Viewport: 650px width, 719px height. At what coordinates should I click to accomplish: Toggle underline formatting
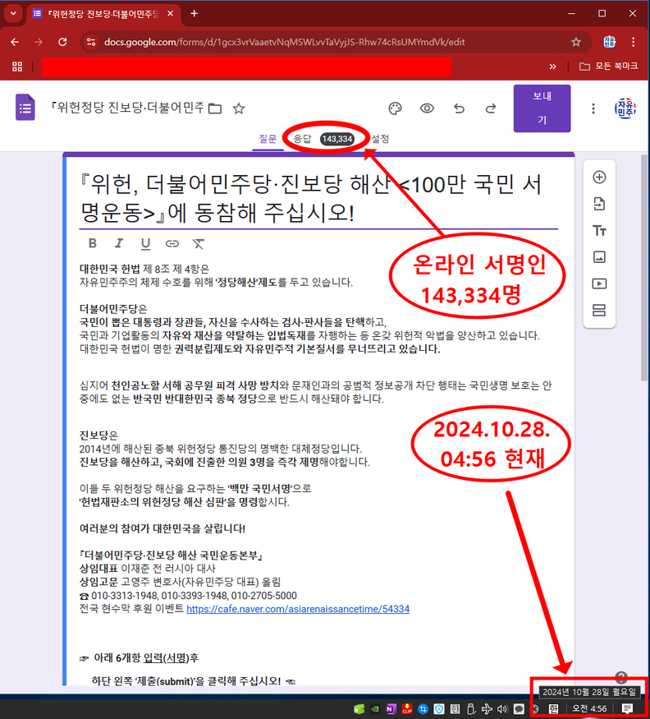(x=145, y=243)
